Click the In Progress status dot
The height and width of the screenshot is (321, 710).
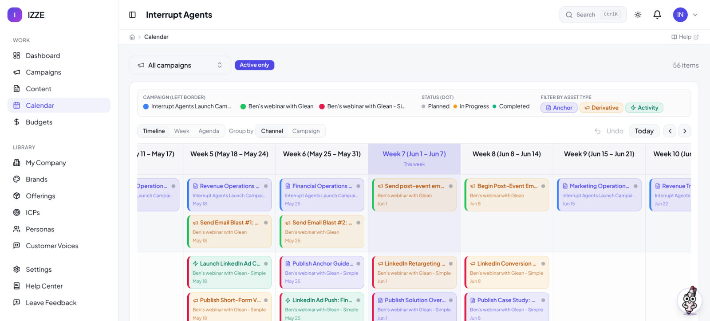coord(455,106)
